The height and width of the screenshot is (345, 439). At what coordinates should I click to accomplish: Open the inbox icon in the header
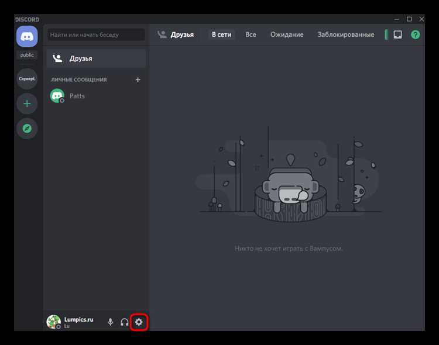pos(397,34)
